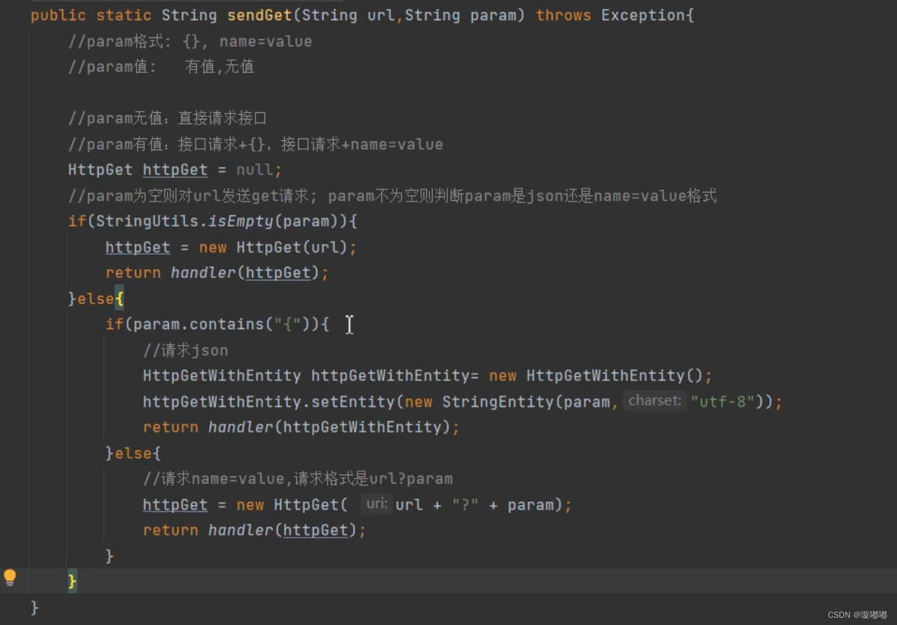Click the 'uri:' inline parameter hint
Image resolution: width=897 pixels, height=625 pixels.
(x=376, y=503)
